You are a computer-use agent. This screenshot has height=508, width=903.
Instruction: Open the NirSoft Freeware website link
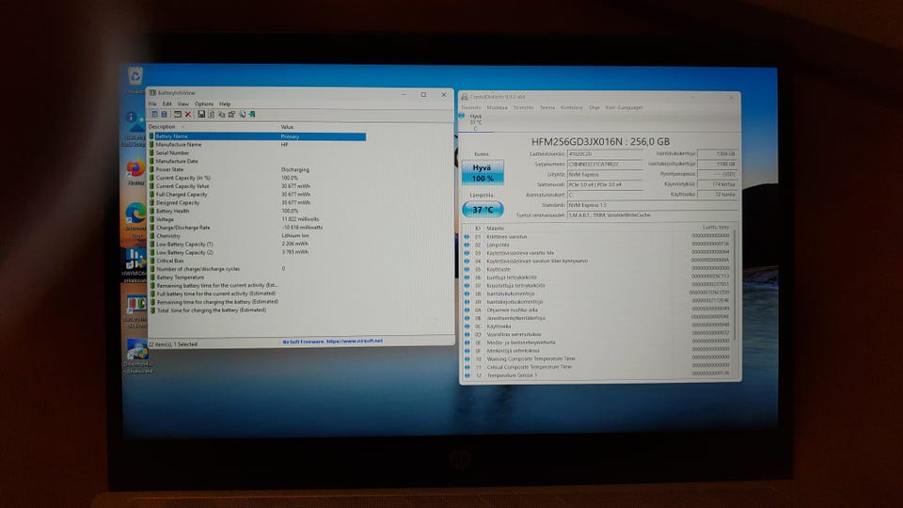[x=332, y=341]
